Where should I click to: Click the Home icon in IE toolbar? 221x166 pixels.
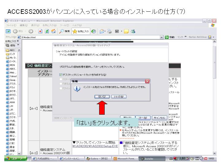pos(53,31)
